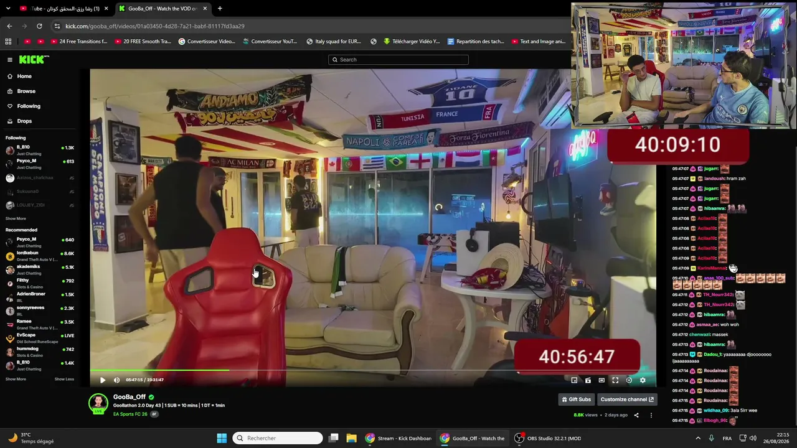Go back in the browser
The height and width of the screenshot is (448, 797).
coord(9,26)
